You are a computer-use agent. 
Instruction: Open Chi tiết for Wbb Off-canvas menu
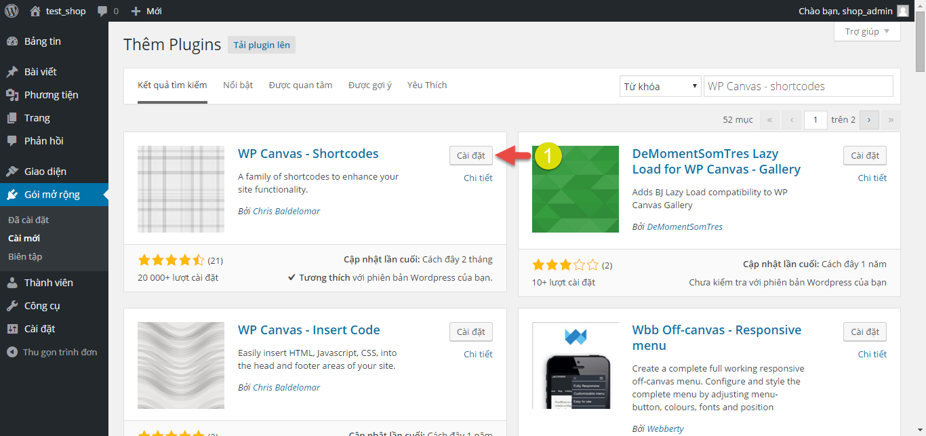872,354
